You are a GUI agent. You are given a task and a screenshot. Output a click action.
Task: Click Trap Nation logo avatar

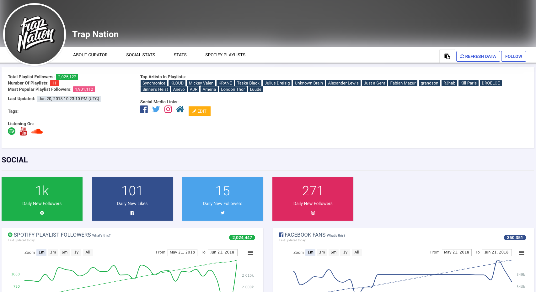[x=35, y=34]
